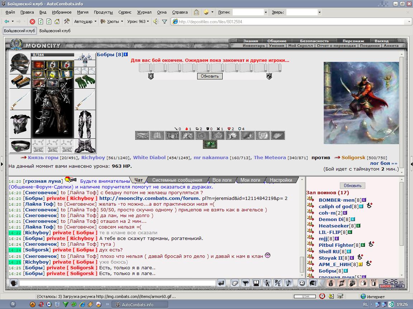Click the eraser clear chat icon
This screenshot has width=413, height=309.
pos(235,283)
